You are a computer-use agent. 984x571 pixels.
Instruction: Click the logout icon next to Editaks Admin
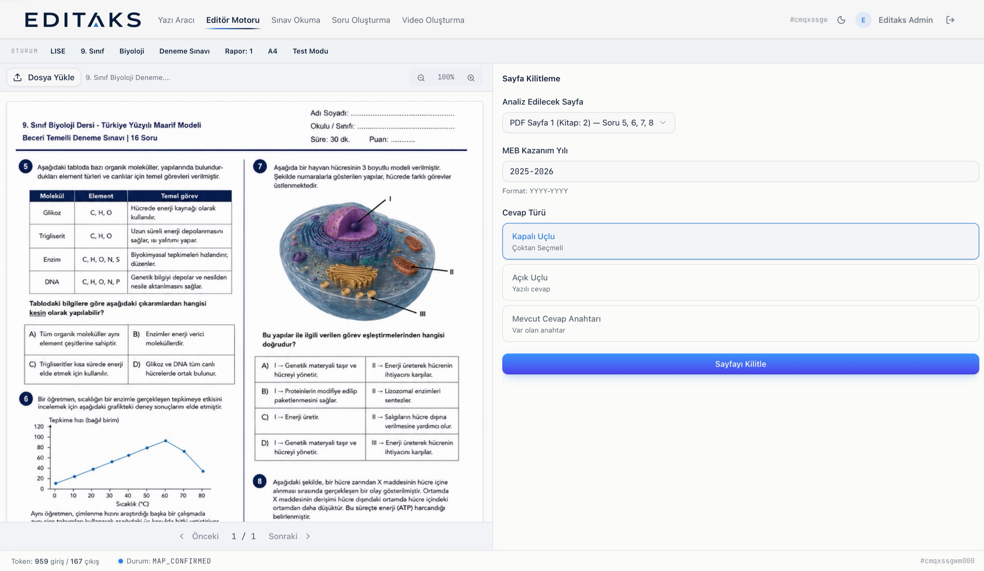tap(950, 20)
